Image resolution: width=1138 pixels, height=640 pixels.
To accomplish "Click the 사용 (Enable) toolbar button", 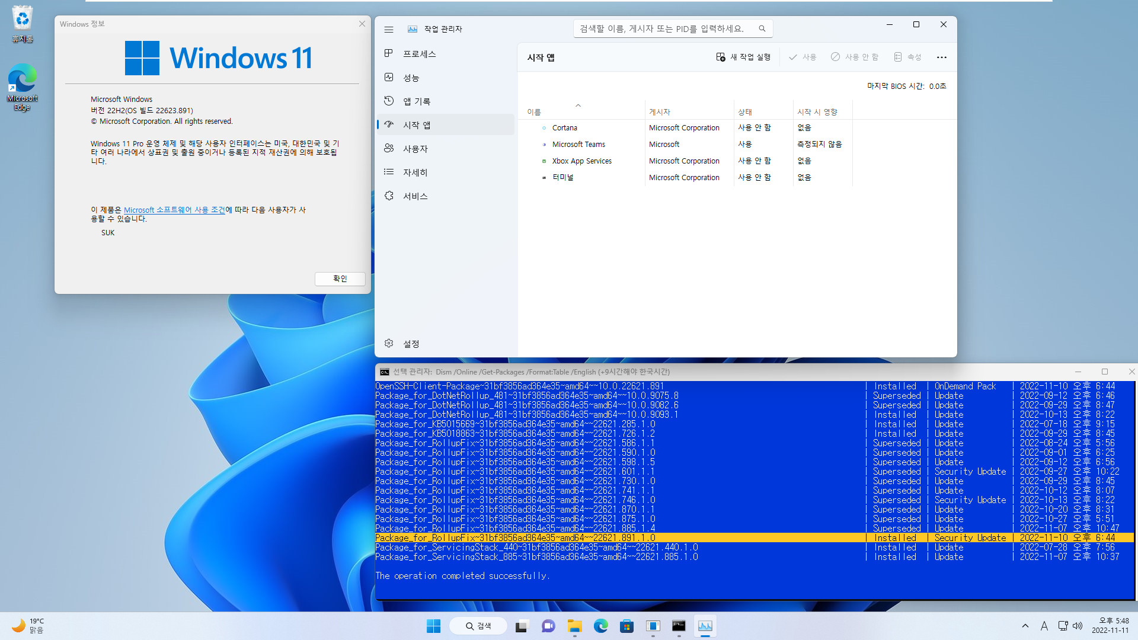I will (x=803, y=57).
